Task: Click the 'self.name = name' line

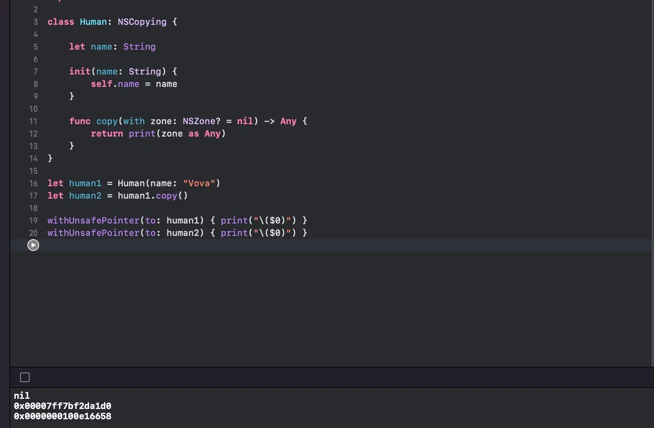Action: [134, 84]
